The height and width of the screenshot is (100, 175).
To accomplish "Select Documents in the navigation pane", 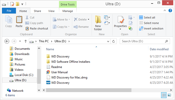I will (x=20, y=49).
